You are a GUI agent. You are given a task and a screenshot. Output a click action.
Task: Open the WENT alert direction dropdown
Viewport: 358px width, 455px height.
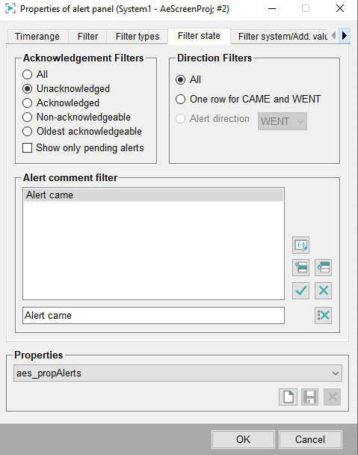click(x=283, y=121)
